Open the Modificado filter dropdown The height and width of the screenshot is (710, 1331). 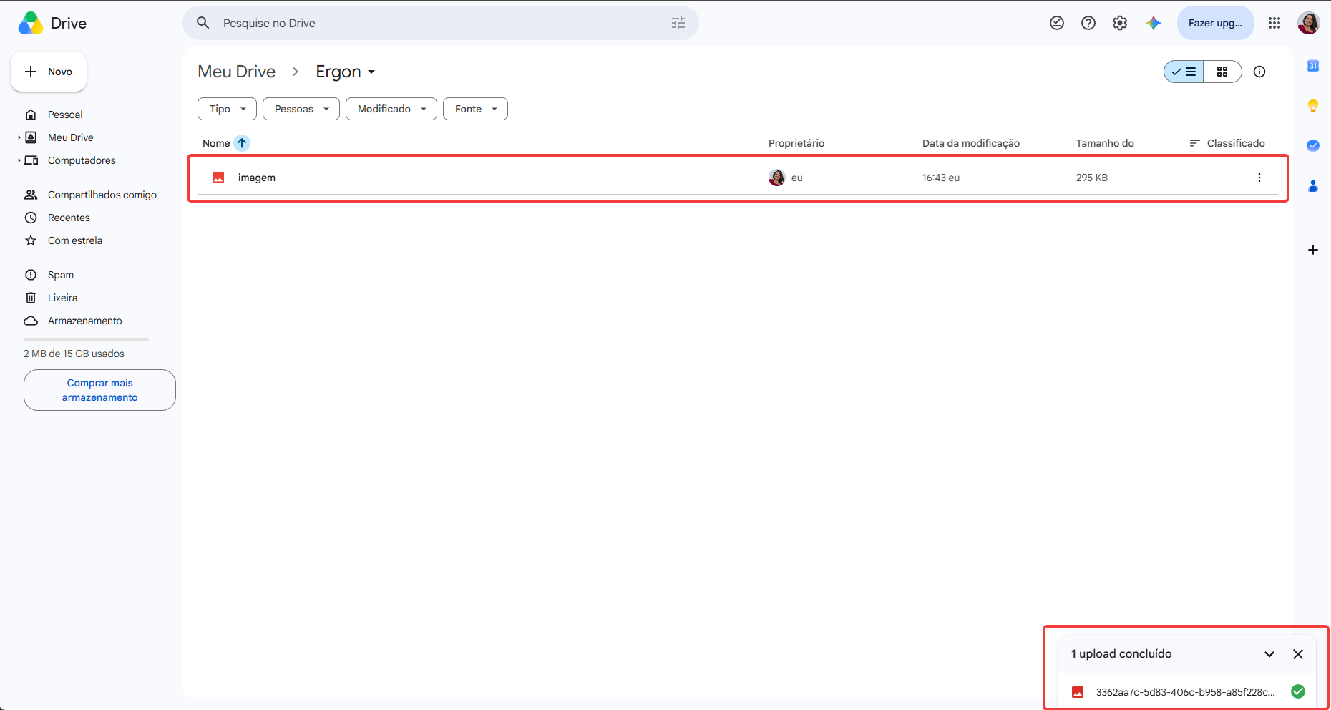[391, 109]
